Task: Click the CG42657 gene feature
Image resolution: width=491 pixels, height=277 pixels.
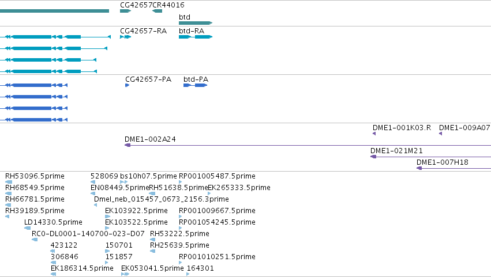Action: 125,11
